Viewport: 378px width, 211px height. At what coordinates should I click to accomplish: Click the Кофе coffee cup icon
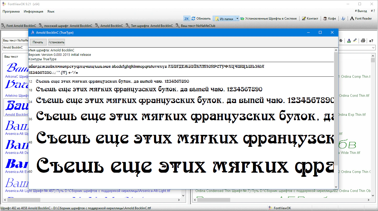point(325,19)
